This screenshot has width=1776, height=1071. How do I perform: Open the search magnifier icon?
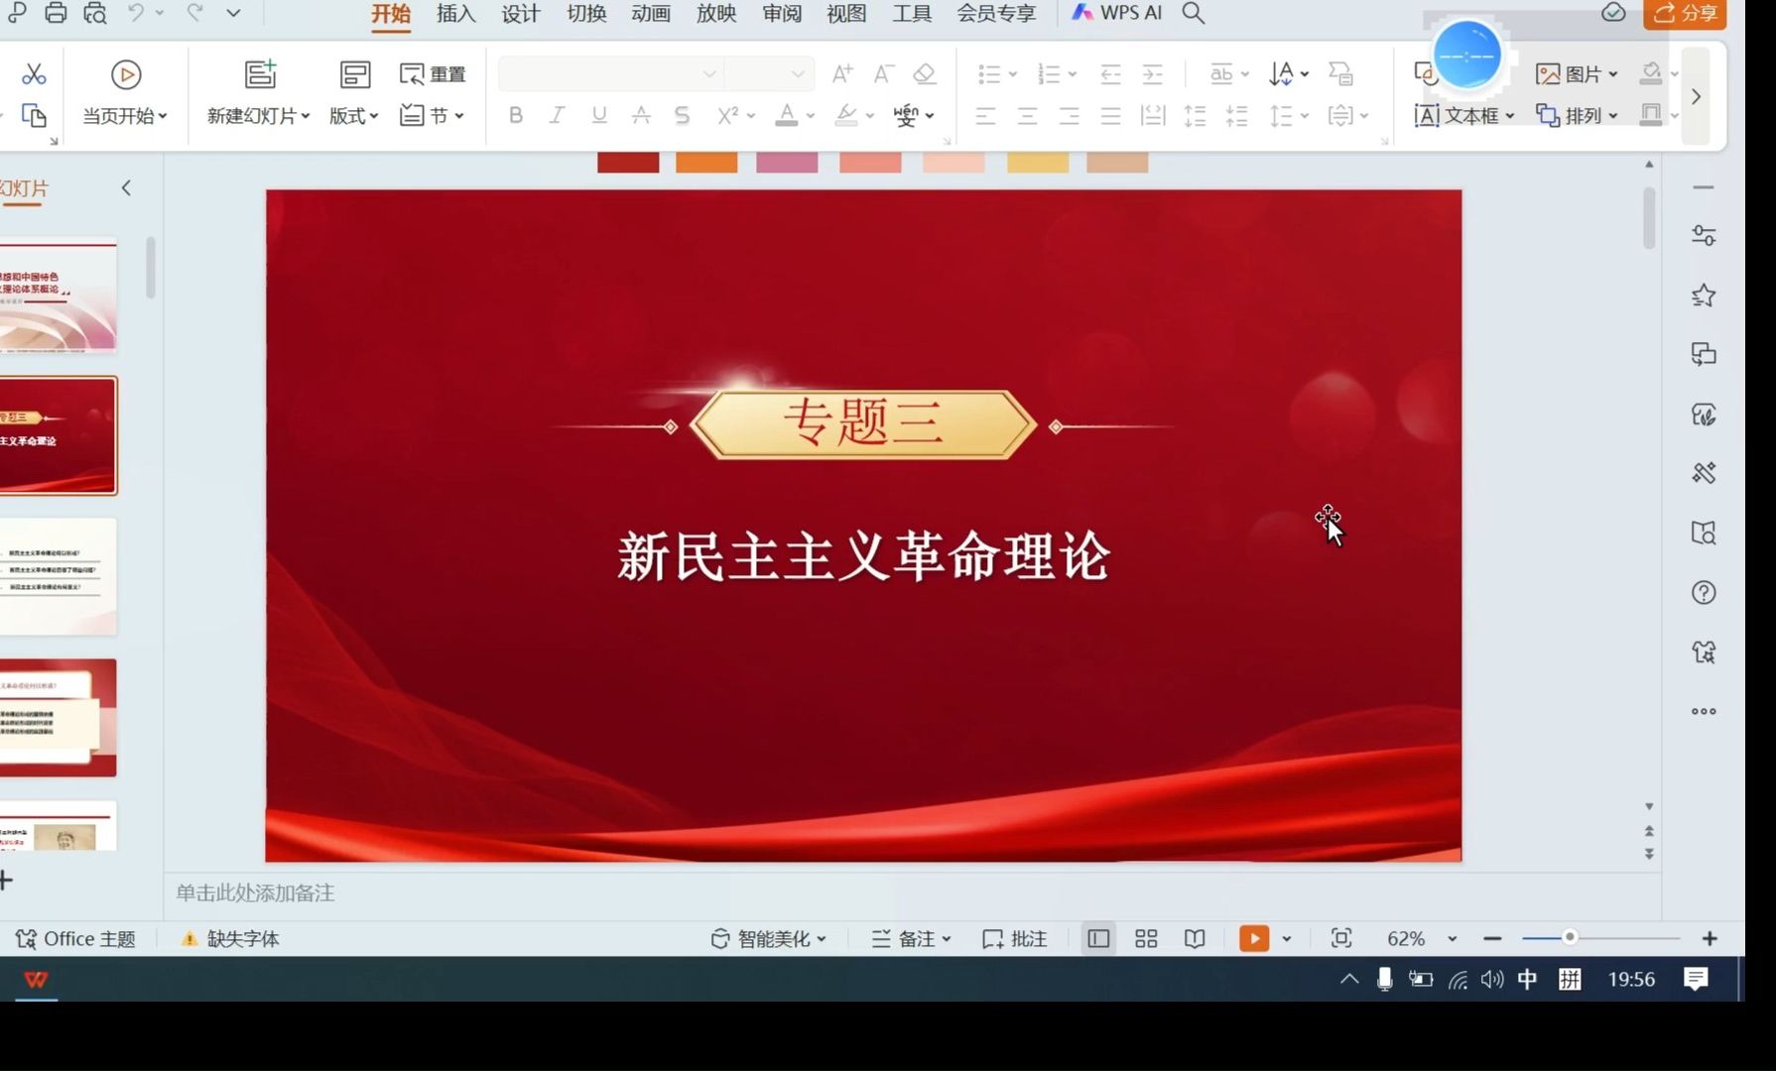(x=1194, y=13)
